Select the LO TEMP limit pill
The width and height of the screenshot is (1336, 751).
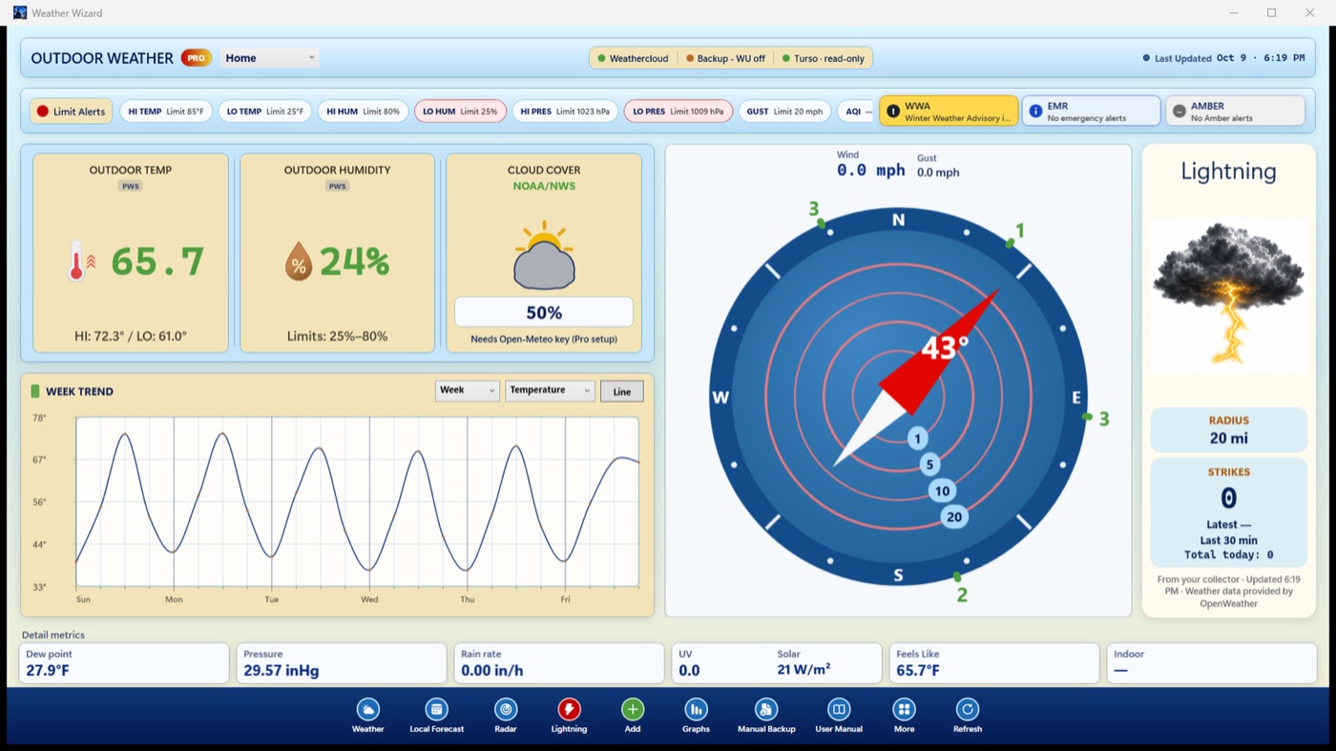click(265, 112)
